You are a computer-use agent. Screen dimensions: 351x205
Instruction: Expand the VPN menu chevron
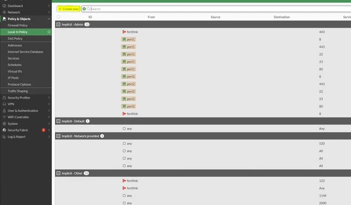coord(49,104)
